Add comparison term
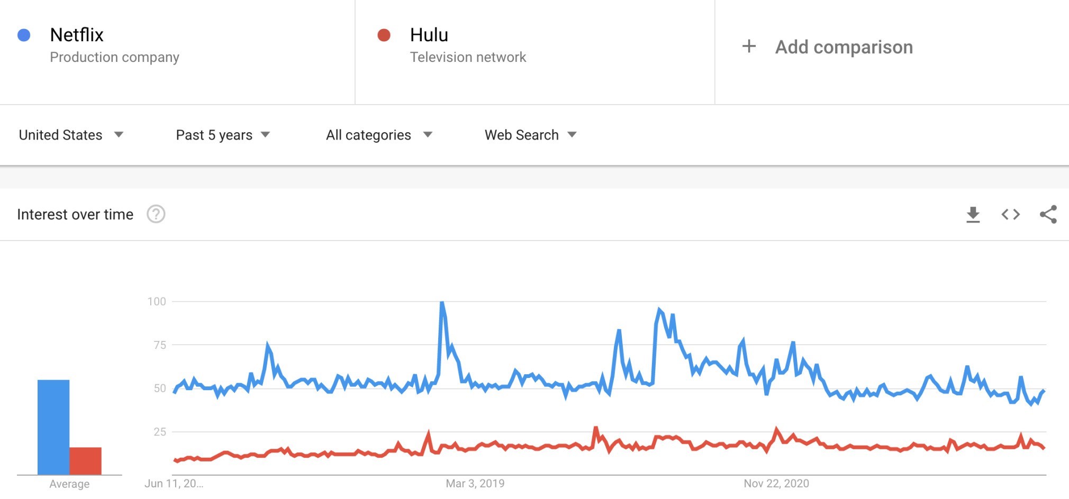1069x499 pixels. [844, 47]
